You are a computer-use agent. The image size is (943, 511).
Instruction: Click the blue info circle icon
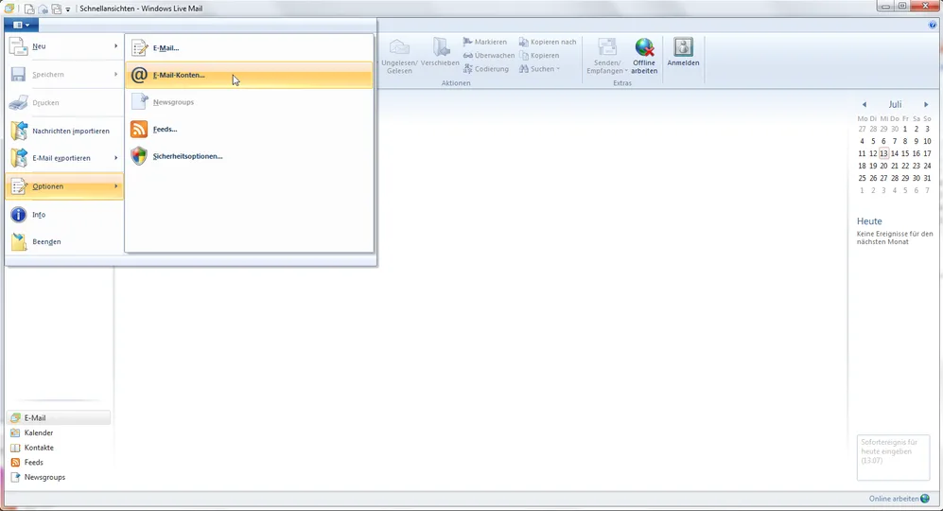(x=19, y=214)
